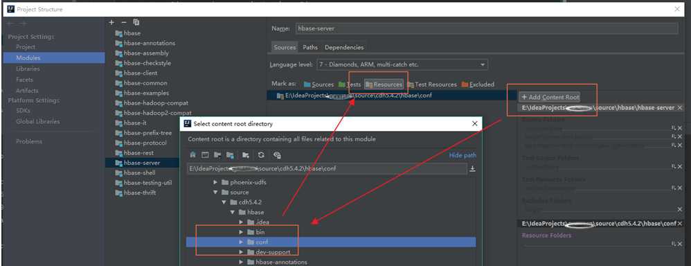Expand the hbase-annotations folder in dialog tree
The height and width of the screenshot is (266, 691).
[241, 262]
